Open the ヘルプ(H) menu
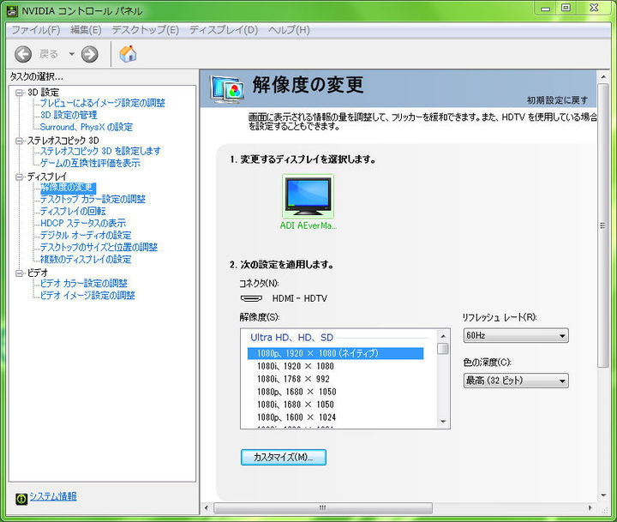Image resolution: width=617 pixels, height=522 pixels. (x=289, y=30)
